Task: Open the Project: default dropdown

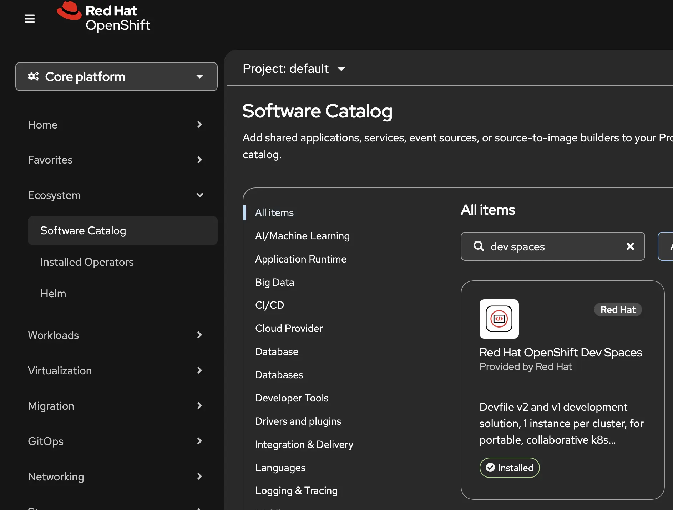Action: pos(294,69)
